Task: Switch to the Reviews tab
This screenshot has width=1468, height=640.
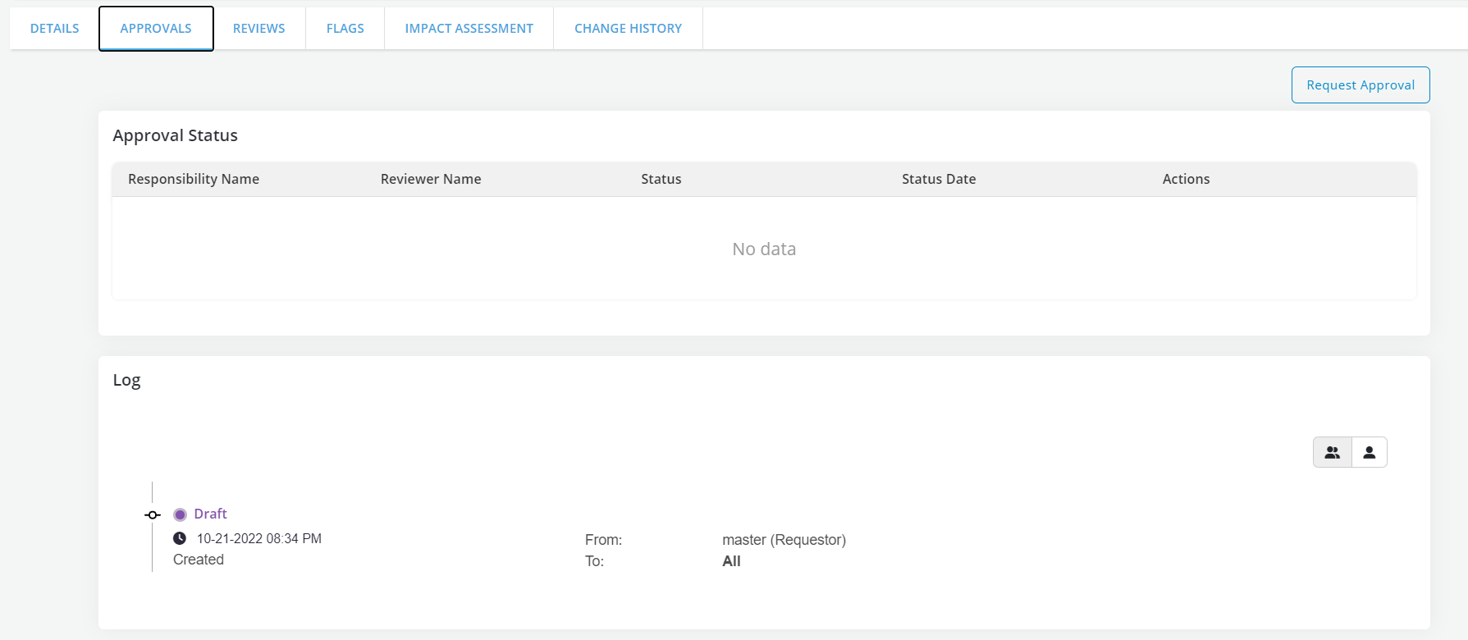Action: tap(259, 29)
